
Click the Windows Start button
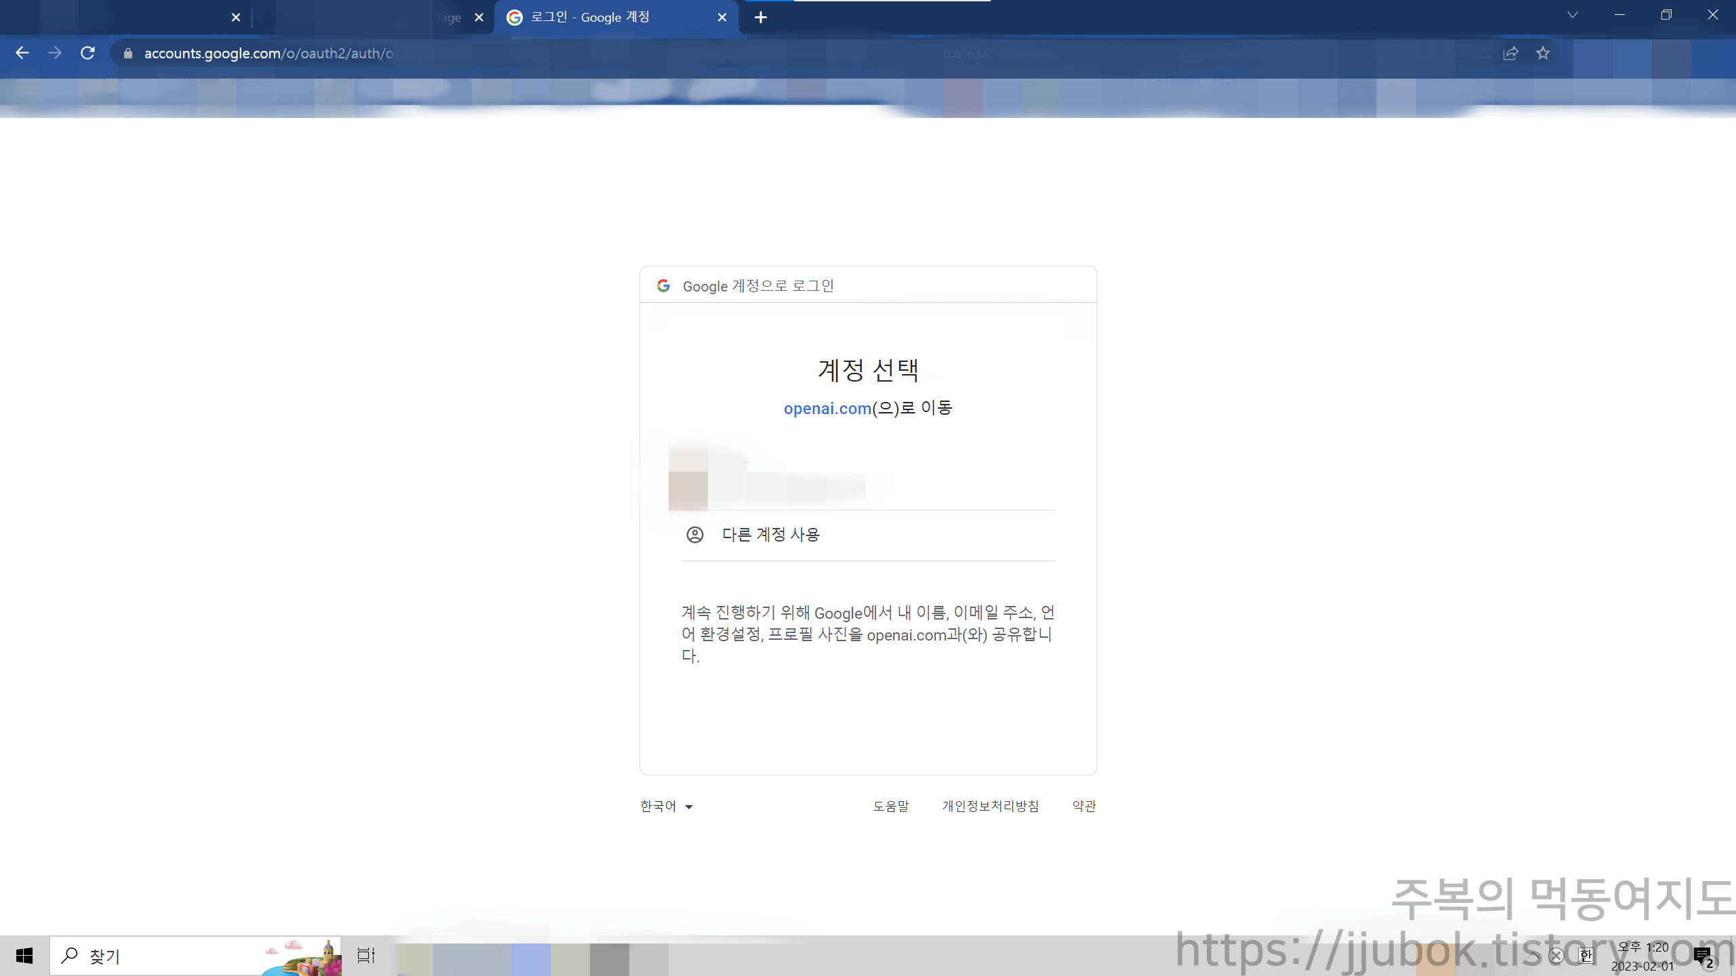point(26,955)
